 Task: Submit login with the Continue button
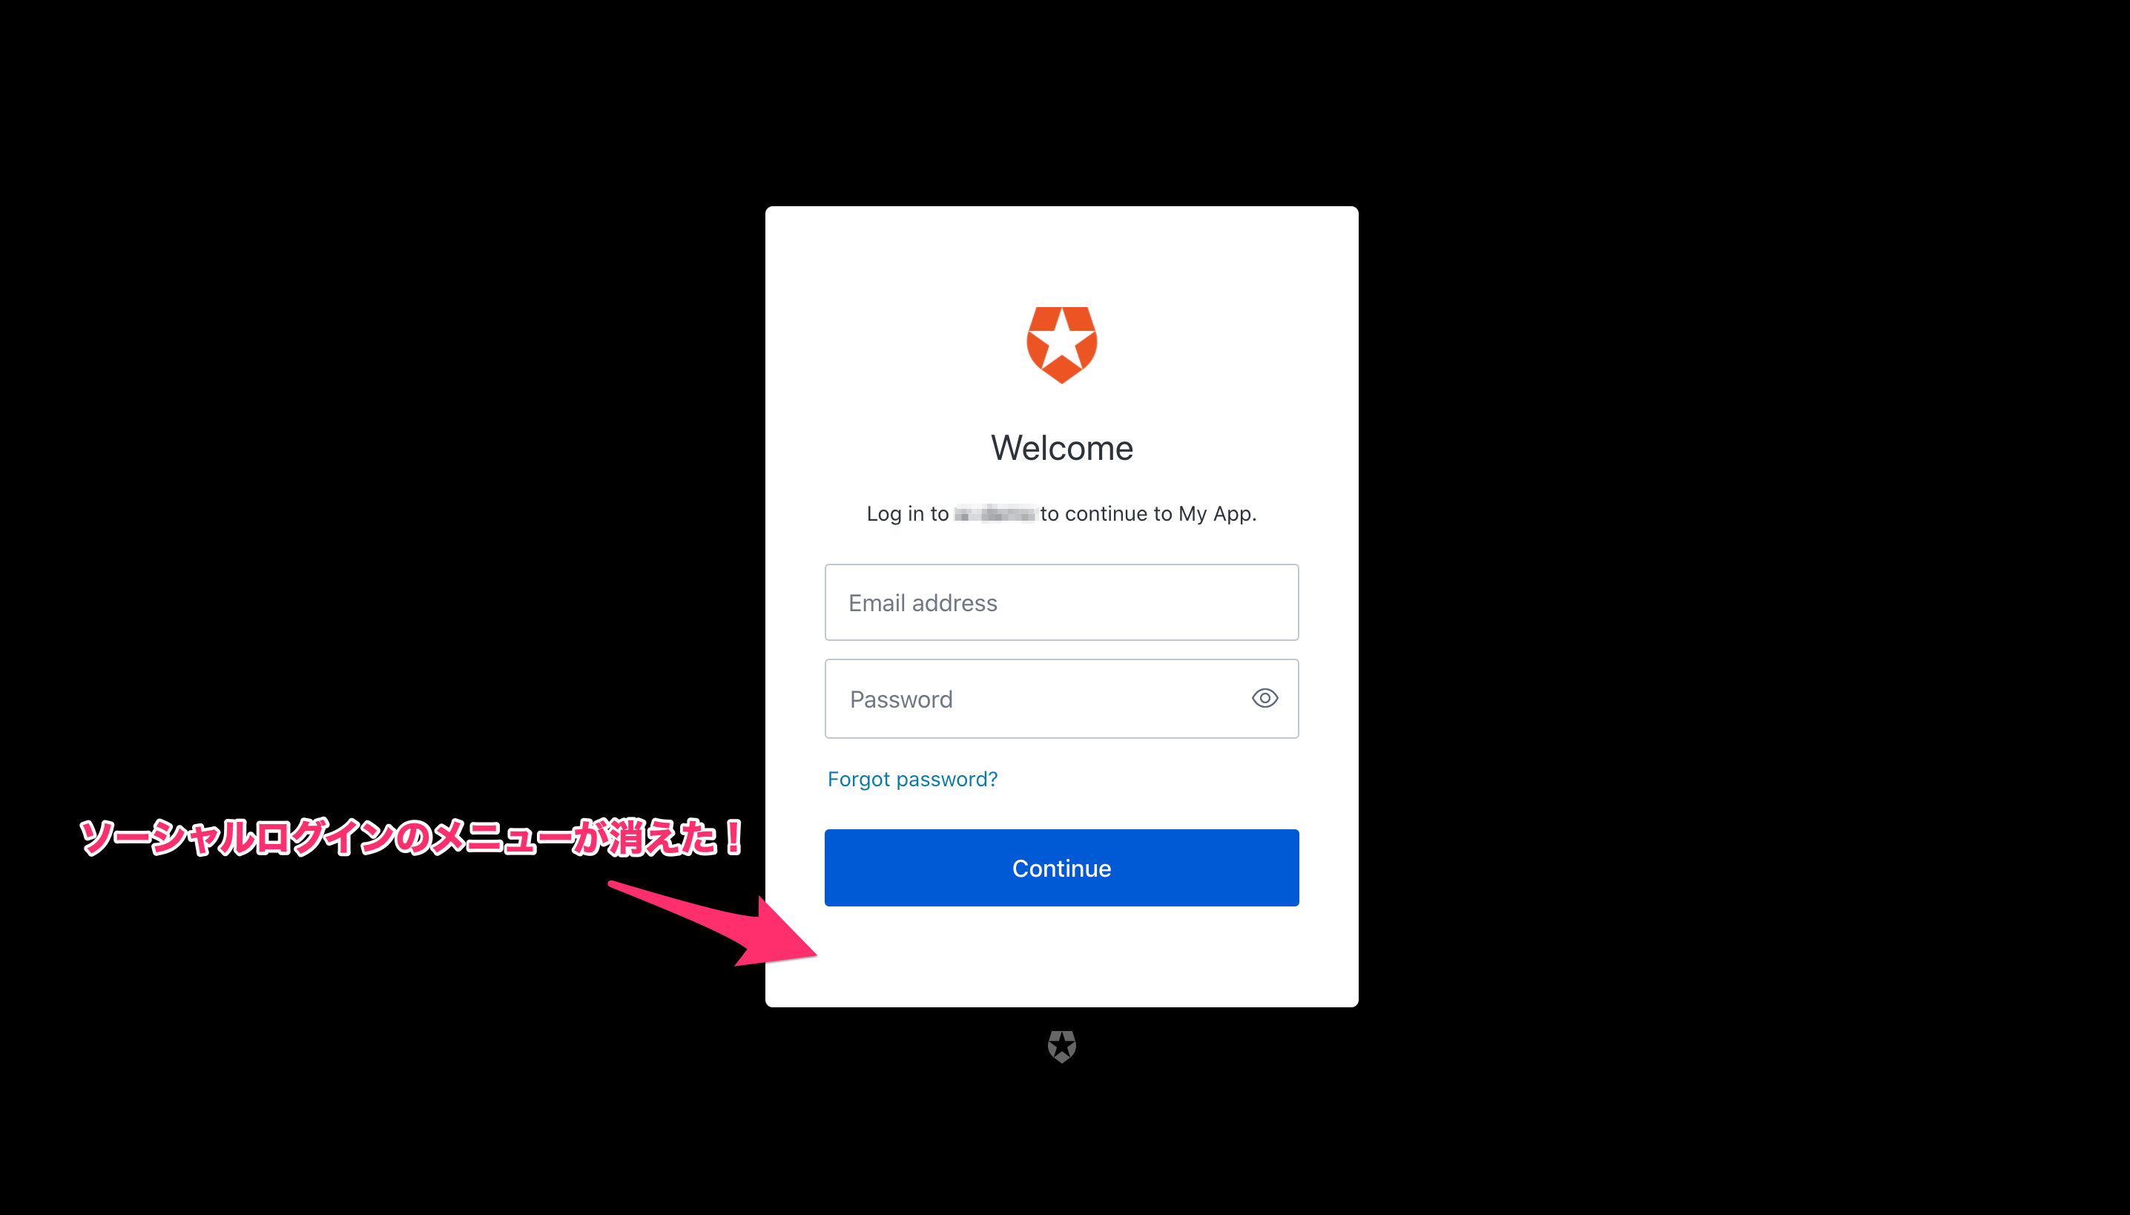point(1061,868)
